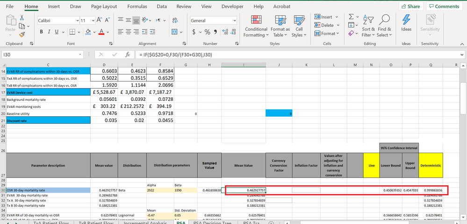The height and width of the screenshot is (224, 467).
Task: Open Cell Styles gallery
Action: pos(299,26)
